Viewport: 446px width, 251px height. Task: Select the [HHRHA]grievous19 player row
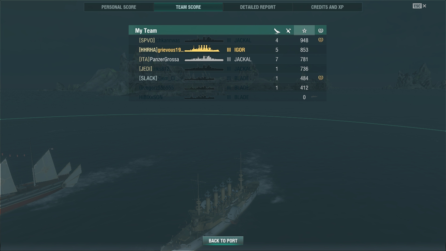[228, 50]
